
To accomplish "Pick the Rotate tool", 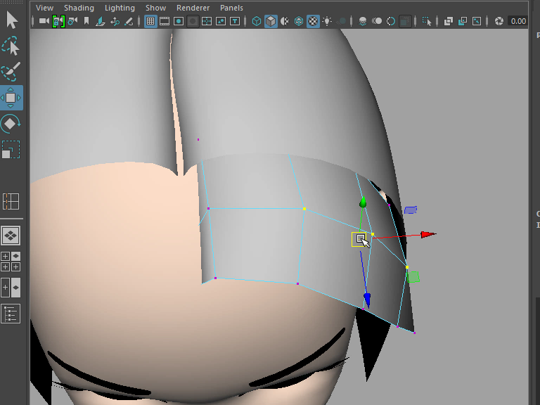I will tap(11, 124).
